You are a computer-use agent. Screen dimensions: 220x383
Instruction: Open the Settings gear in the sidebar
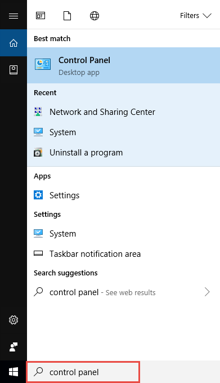(x=14, y=320)
